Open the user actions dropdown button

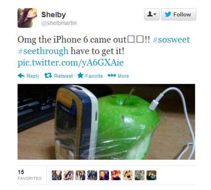(151, 14)
